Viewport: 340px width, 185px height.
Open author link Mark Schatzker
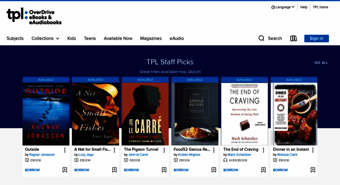click(x=239, y=155)
